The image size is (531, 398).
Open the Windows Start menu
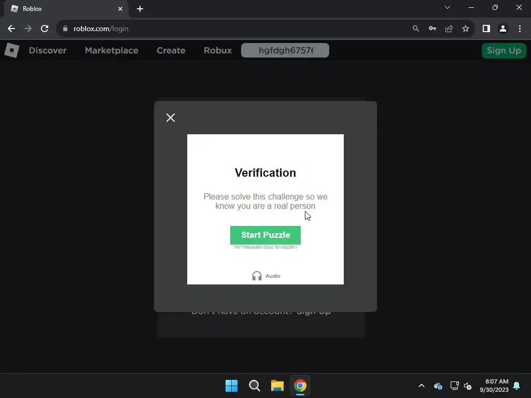(x=231, y=386)
